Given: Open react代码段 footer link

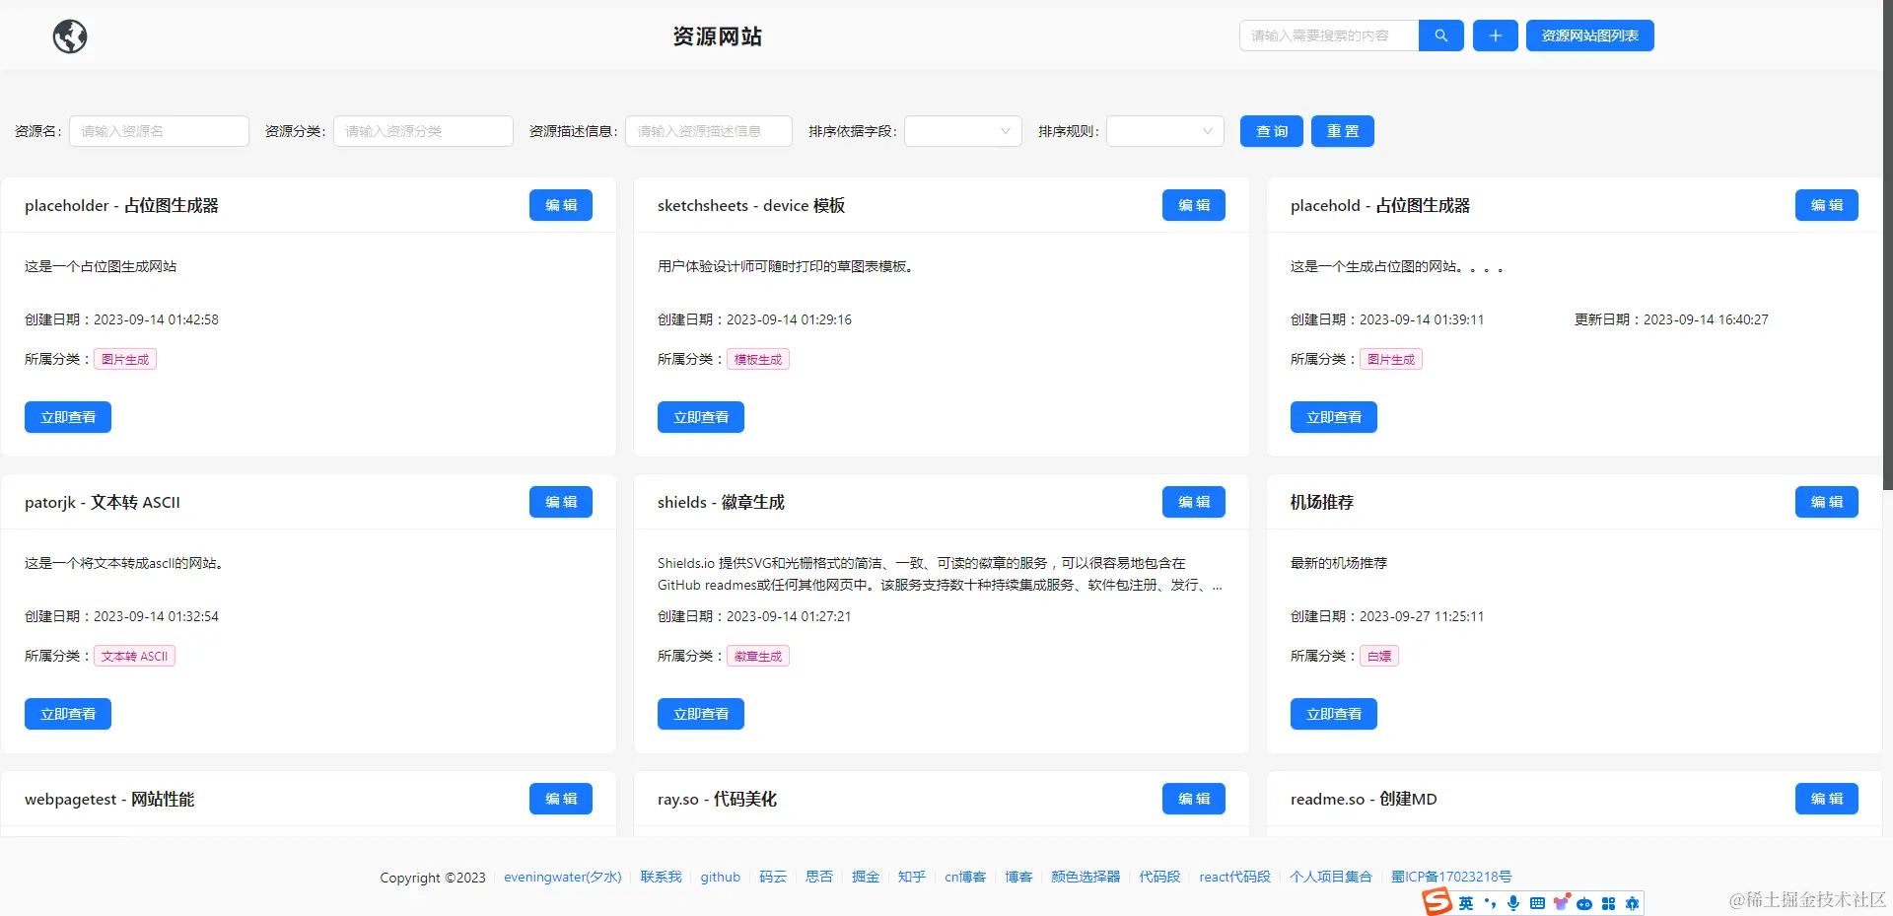Looking at the screenshot, I should [x=1234, y=877].
